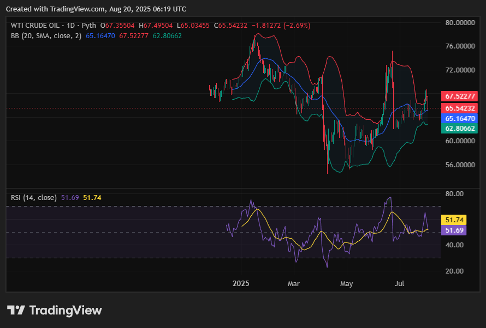Viewport: 486px width, 328px height.
Task: Click the 72.00000 price axis label
Action: tap(460, 70)
